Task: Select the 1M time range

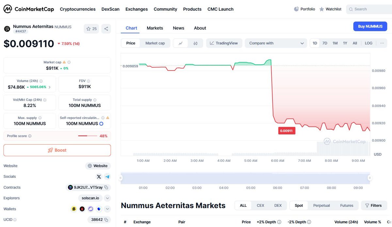Action: (x=335, y=43)
